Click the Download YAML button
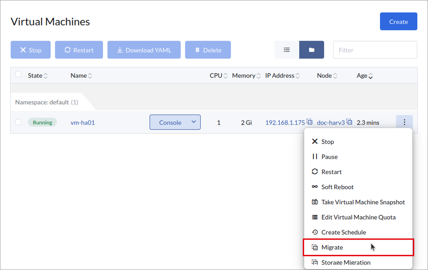 [144, 50]
